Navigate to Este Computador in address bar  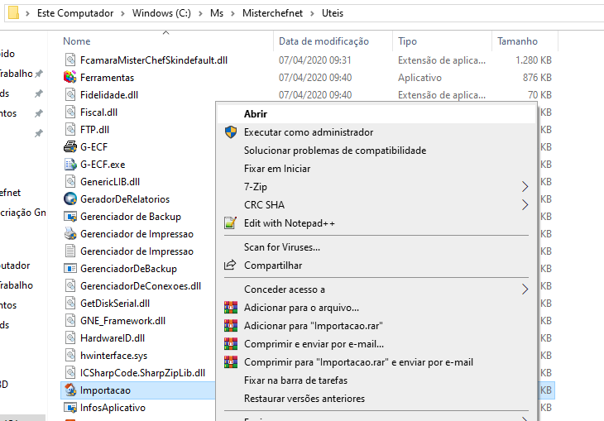75,13
